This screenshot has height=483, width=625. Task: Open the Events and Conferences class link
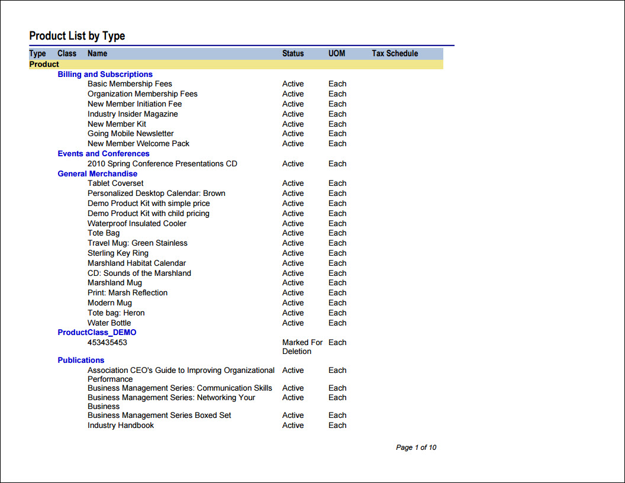coord(103,153)
